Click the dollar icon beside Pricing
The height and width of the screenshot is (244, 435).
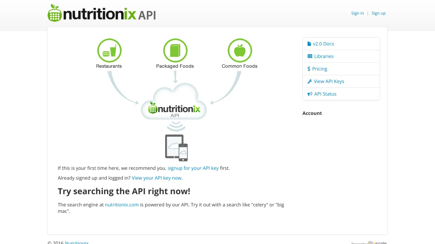(x=309, y=69)
